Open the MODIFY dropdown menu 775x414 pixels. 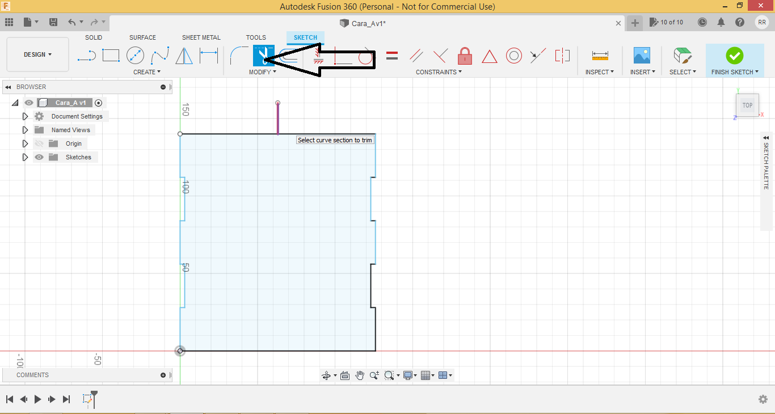[263, 72]
